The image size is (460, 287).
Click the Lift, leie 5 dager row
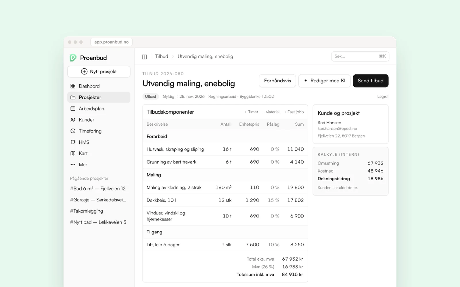[225, 245]
